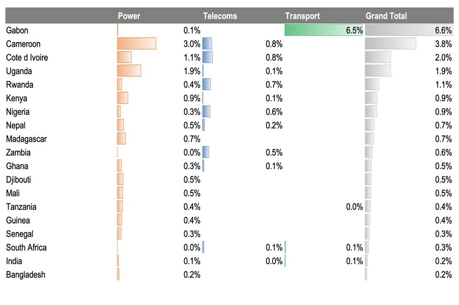This screenshot has height=306, width=459.
Task: Select the Nepal row label
Action: pos(16,125)
